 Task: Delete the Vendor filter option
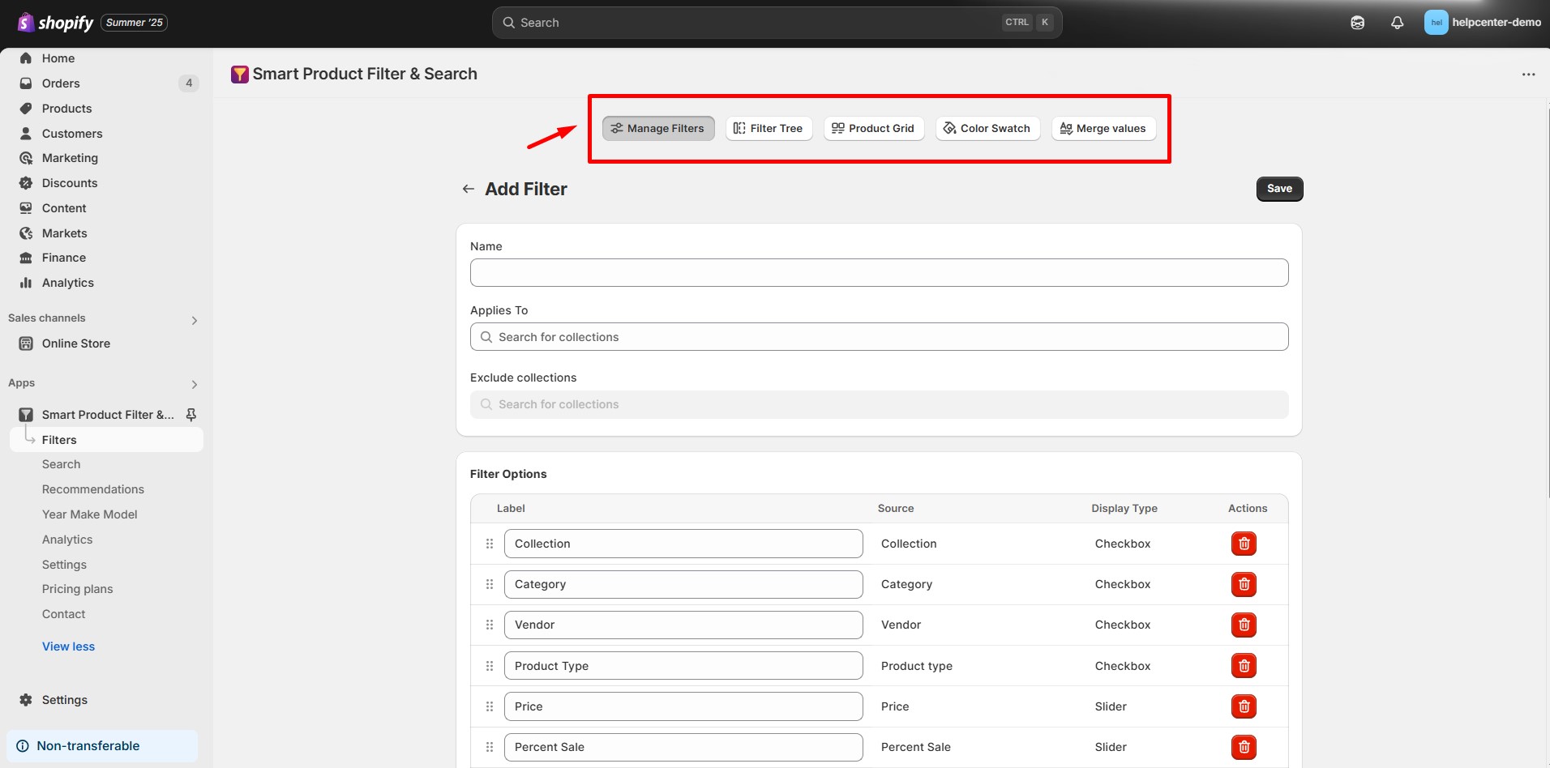(1244, 625)
